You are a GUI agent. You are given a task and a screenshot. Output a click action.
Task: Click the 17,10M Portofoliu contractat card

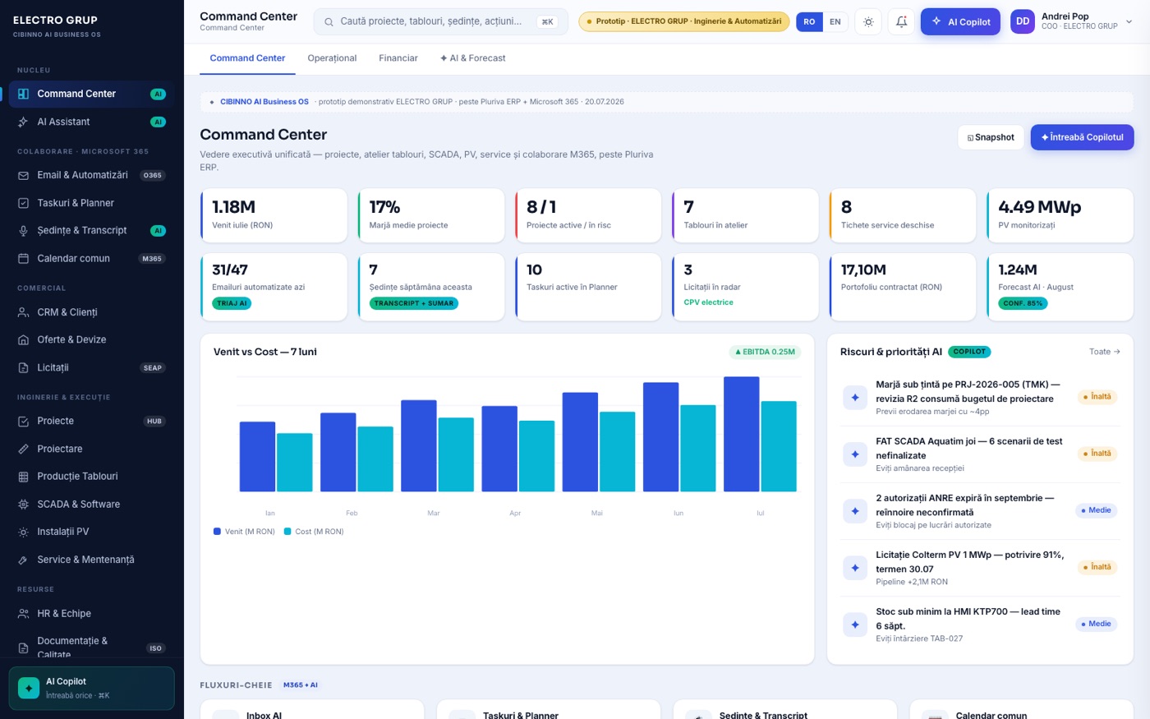pos(903,286)
